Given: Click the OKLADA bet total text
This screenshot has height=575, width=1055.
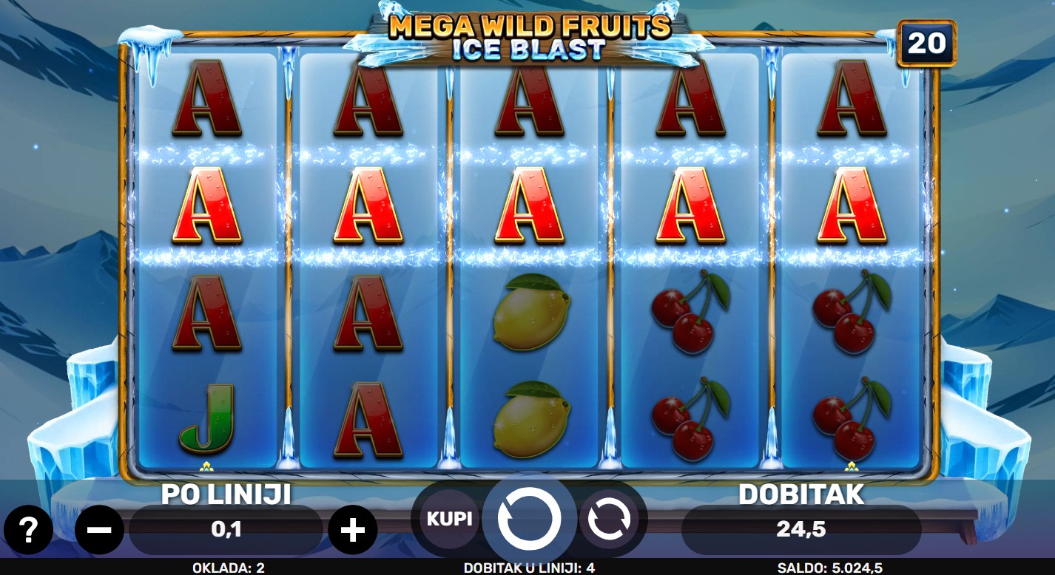Looking at the screenshot, I should click(229, 568).
